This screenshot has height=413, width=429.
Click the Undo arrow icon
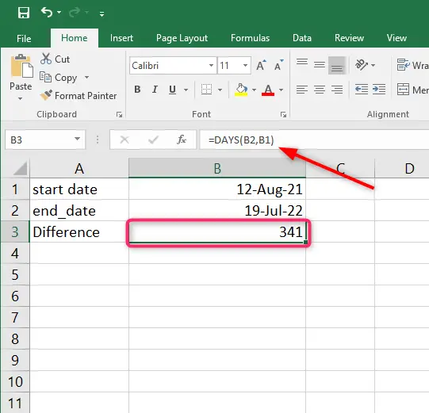pyautogui.click(x=47, y=12)
